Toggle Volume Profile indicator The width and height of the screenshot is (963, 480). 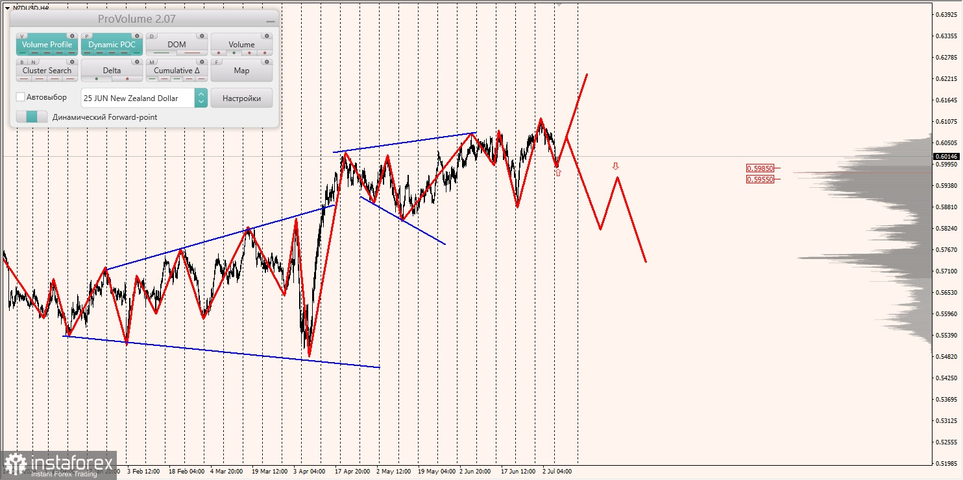click(x=47, y=45)
